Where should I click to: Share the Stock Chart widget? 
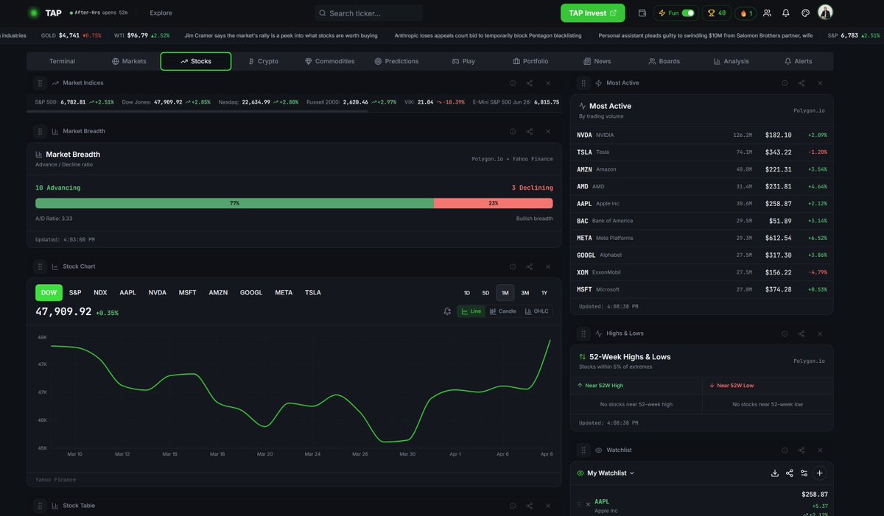point(530,266)
